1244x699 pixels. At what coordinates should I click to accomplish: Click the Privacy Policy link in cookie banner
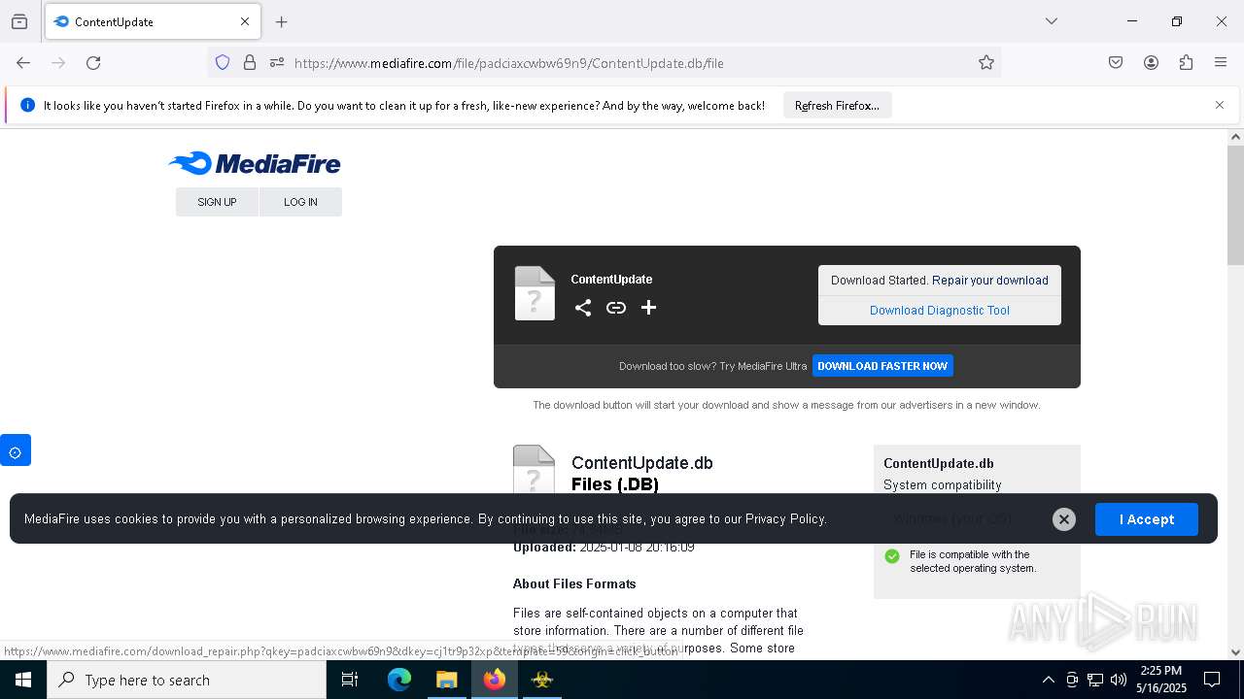coord(785,519)
